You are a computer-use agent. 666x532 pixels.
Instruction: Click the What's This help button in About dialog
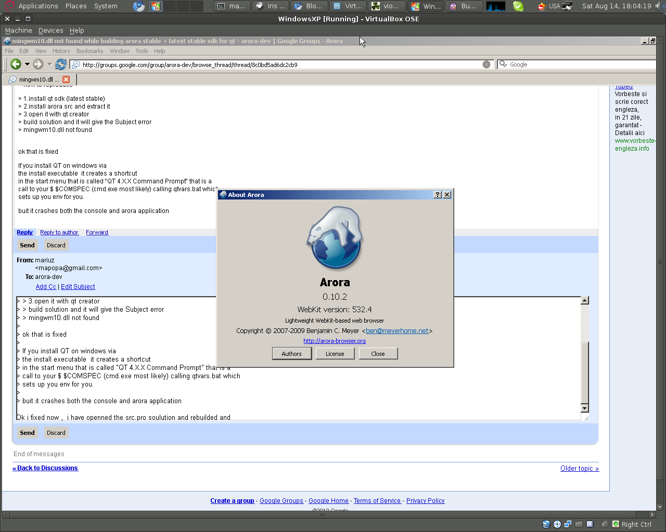coord(438,194)
